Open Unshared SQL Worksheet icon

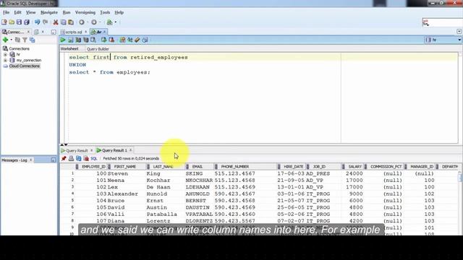click(x=122, y=40)
